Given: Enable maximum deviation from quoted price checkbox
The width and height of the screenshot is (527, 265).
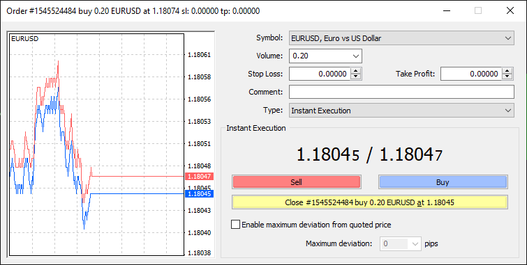Looking at the screenshot, I should pos(236,225).
